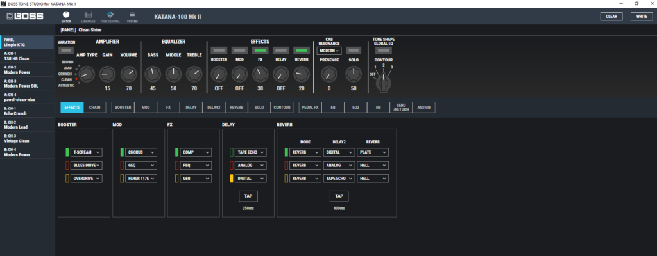Toggle the FX effect on/off button

[260, 50]
